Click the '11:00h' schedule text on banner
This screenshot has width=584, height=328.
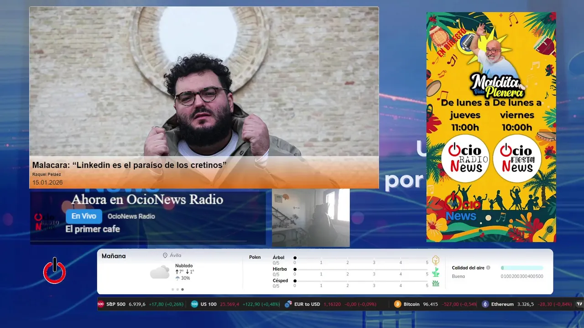465,127
